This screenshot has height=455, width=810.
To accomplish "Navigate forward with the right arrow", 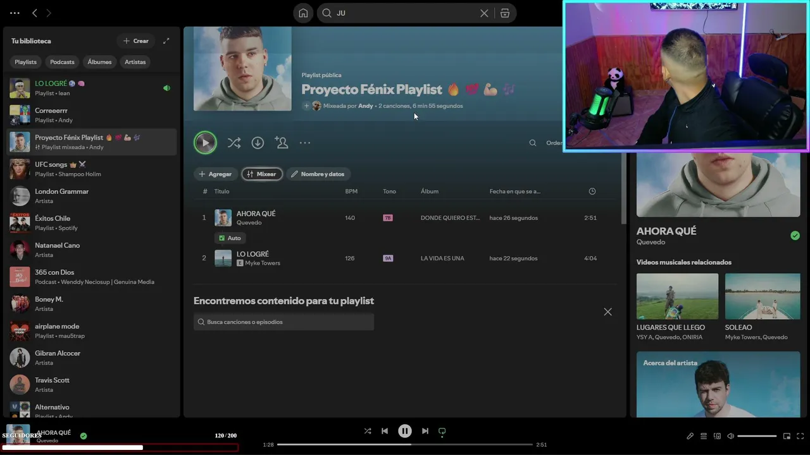I will (x=49, y=13).
